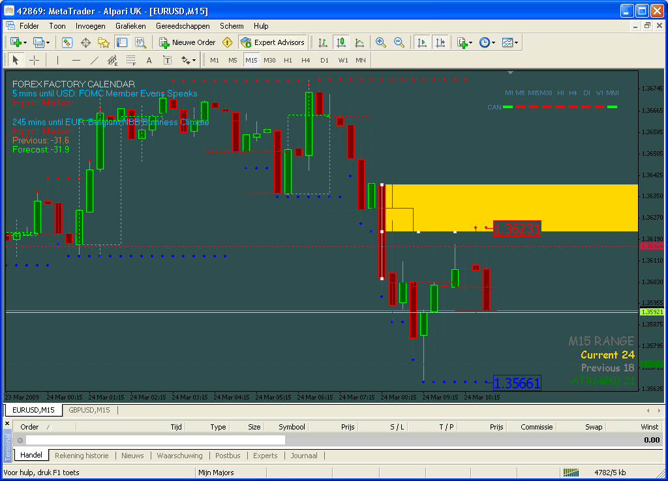Screen dimensions: 668x481
Task: Zoom in on the chart
Action: 380,42
